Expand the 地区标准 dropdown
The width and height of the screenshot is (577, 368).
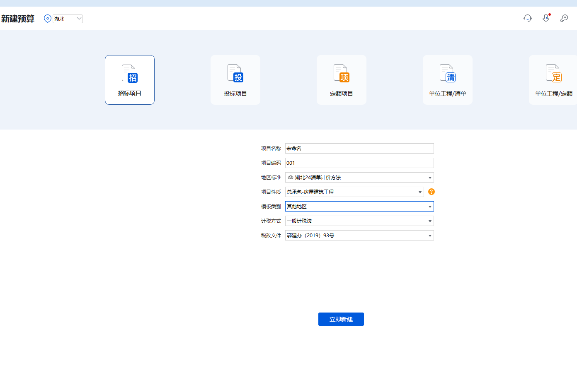point(359,178)
